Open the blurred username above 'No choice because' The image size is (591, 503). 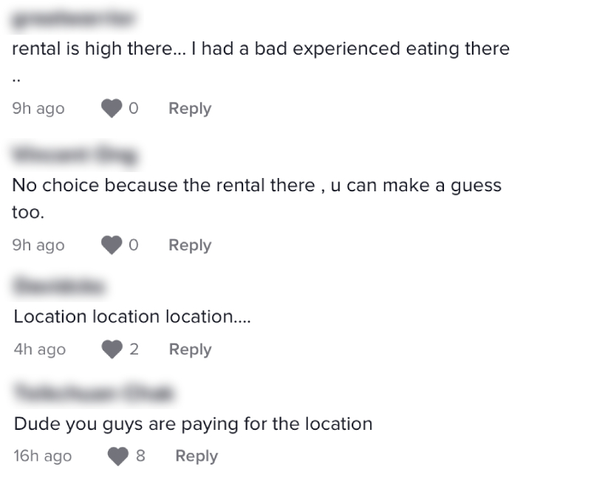[75, 155]
